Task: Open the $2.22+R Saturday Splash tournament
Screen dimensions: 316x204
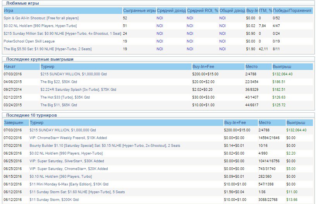Action: tap(78, 90)
